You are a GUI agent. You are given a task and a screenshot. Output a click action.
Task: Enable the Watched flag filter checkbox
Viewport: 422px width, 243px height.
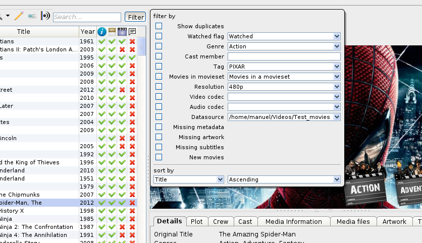(x=159, y=36)
